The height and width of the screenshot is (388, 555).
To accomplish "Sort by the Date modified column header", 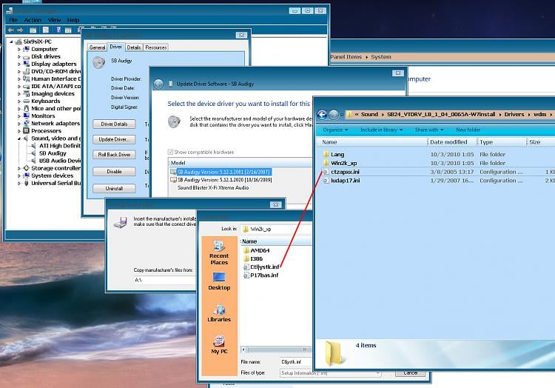I will click(452, 142).
